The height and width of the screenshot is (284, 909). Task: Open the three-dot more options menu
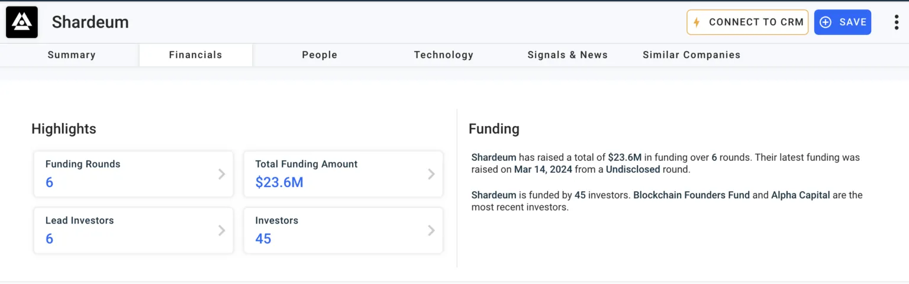coord(896,22)
